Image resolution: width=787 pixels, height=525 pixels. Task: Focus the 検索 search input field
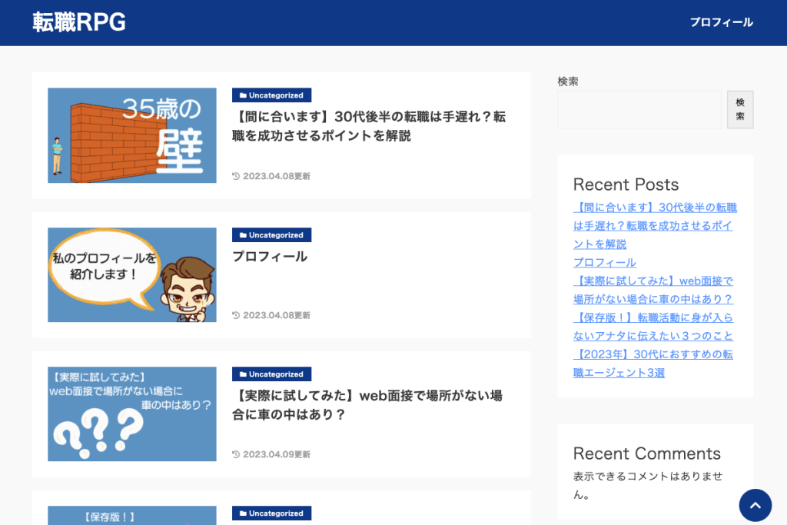pos(639,109)
